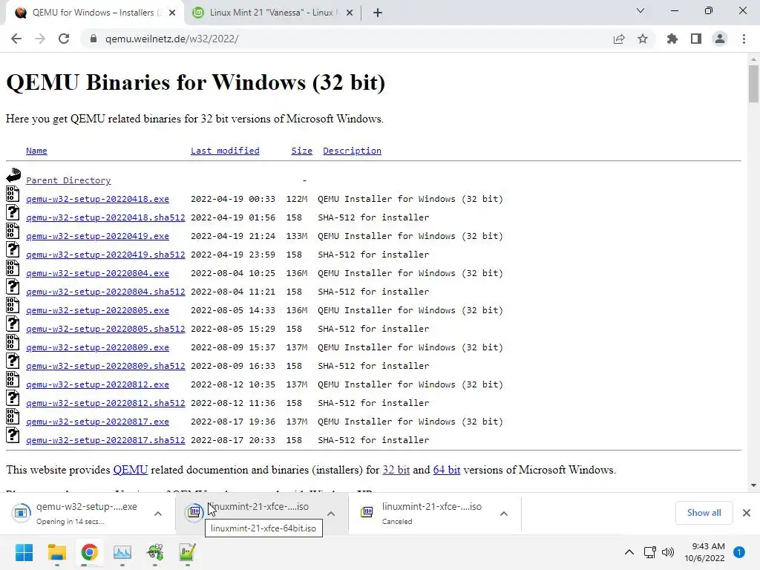Open the Parent Directory link
Image resolution: width=760 pixels, height=570 pixels.
click(x=68, y=180)
